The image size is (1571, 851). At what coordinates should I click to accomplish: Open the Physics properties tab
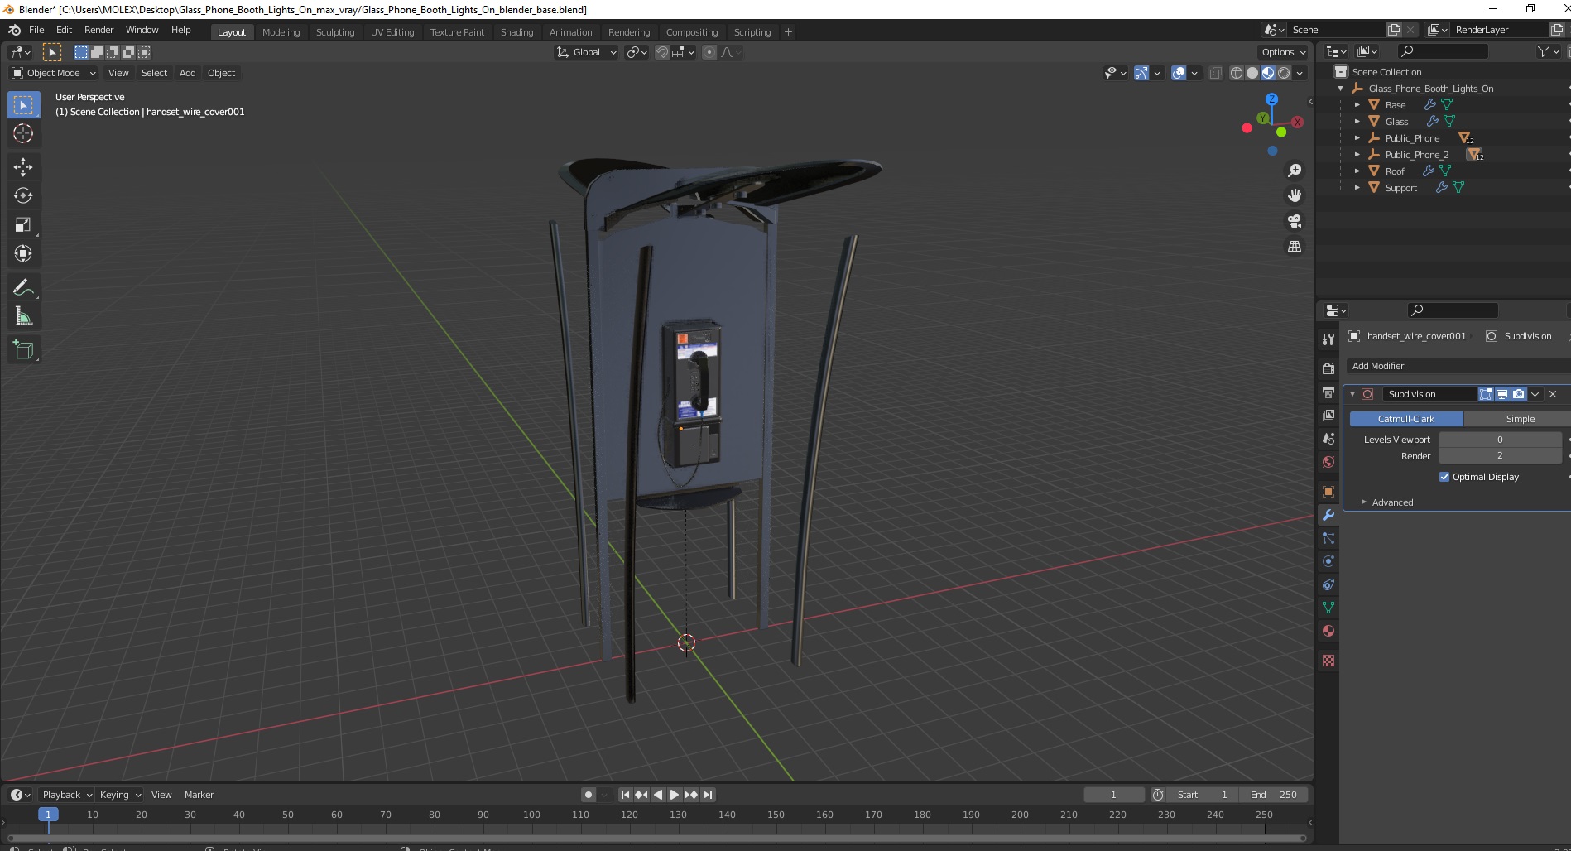[1328, 561]
